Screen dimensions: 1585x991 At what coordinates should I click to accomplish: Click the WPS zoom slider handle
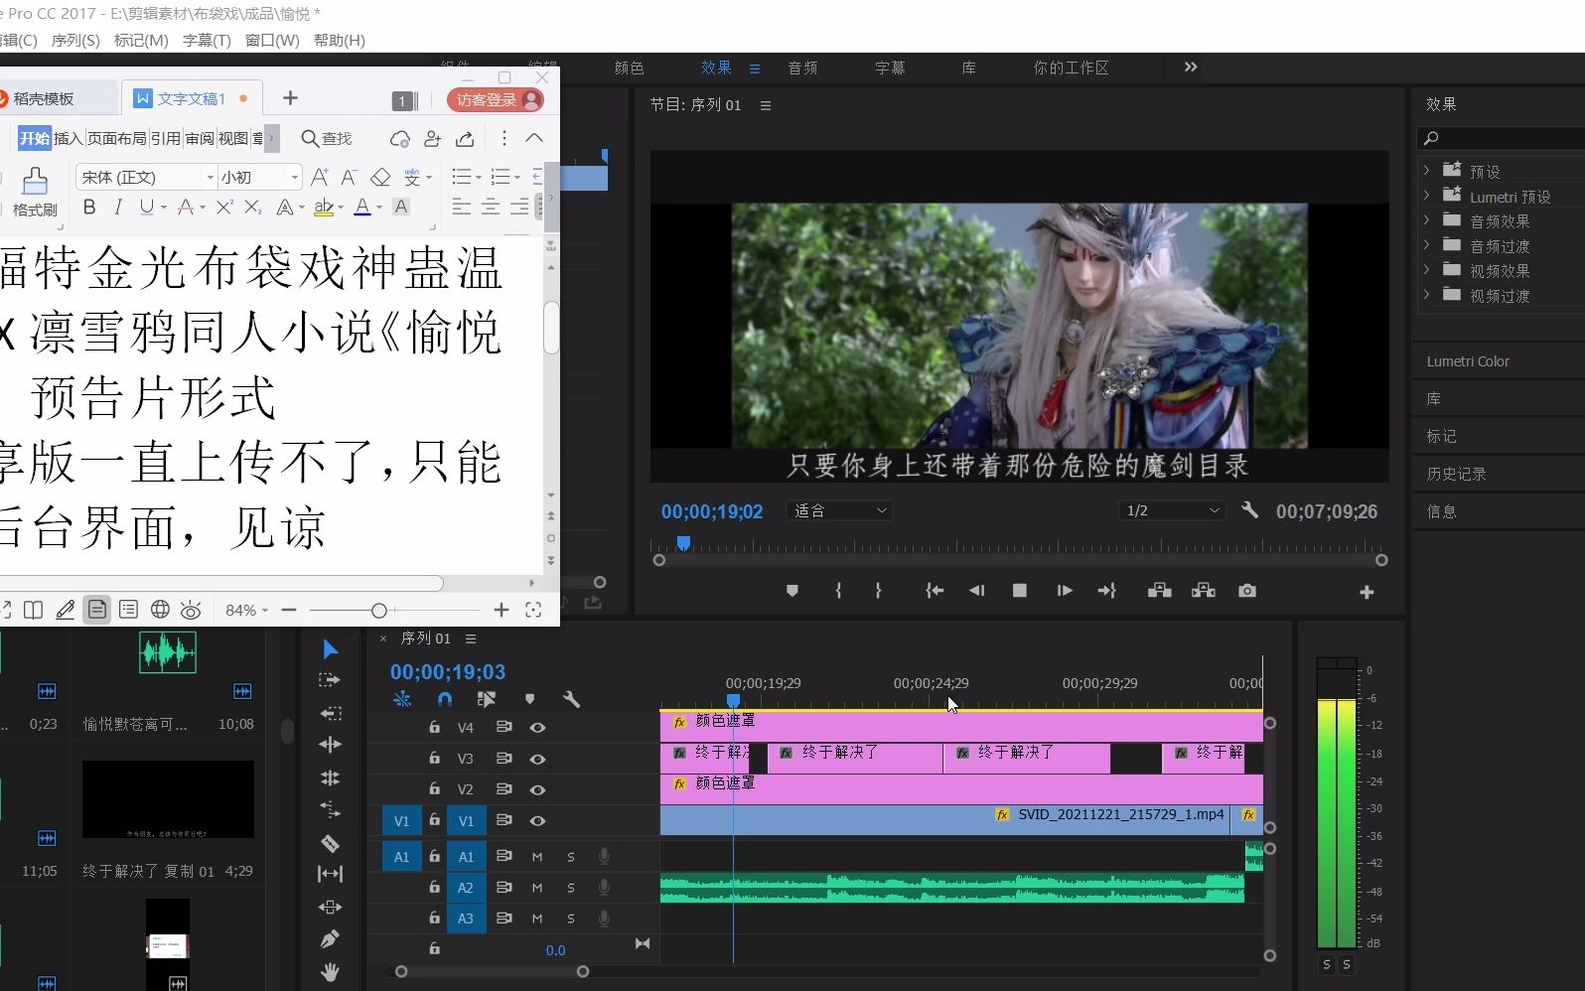[378, 610]
